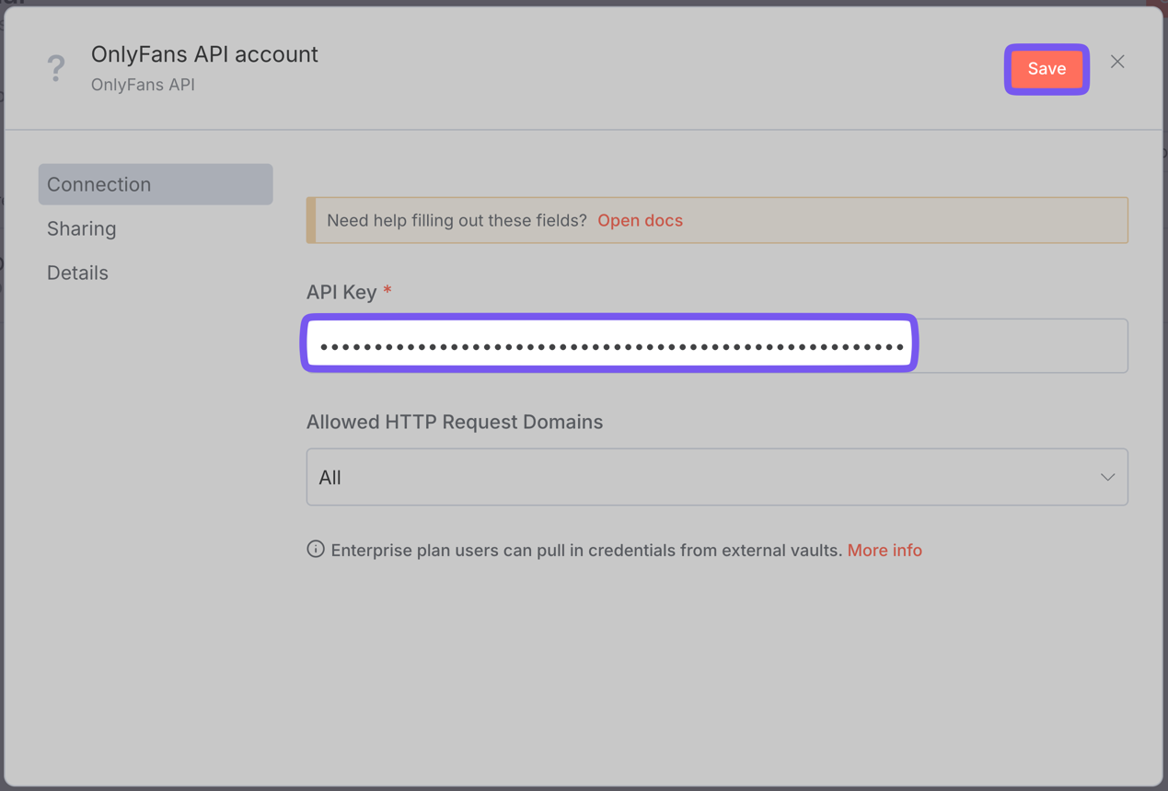Click the 'OnlyFans API' subtitle text
This screenshot has width=1168, height=791.
pyautogui.click(x=143, y=85)
